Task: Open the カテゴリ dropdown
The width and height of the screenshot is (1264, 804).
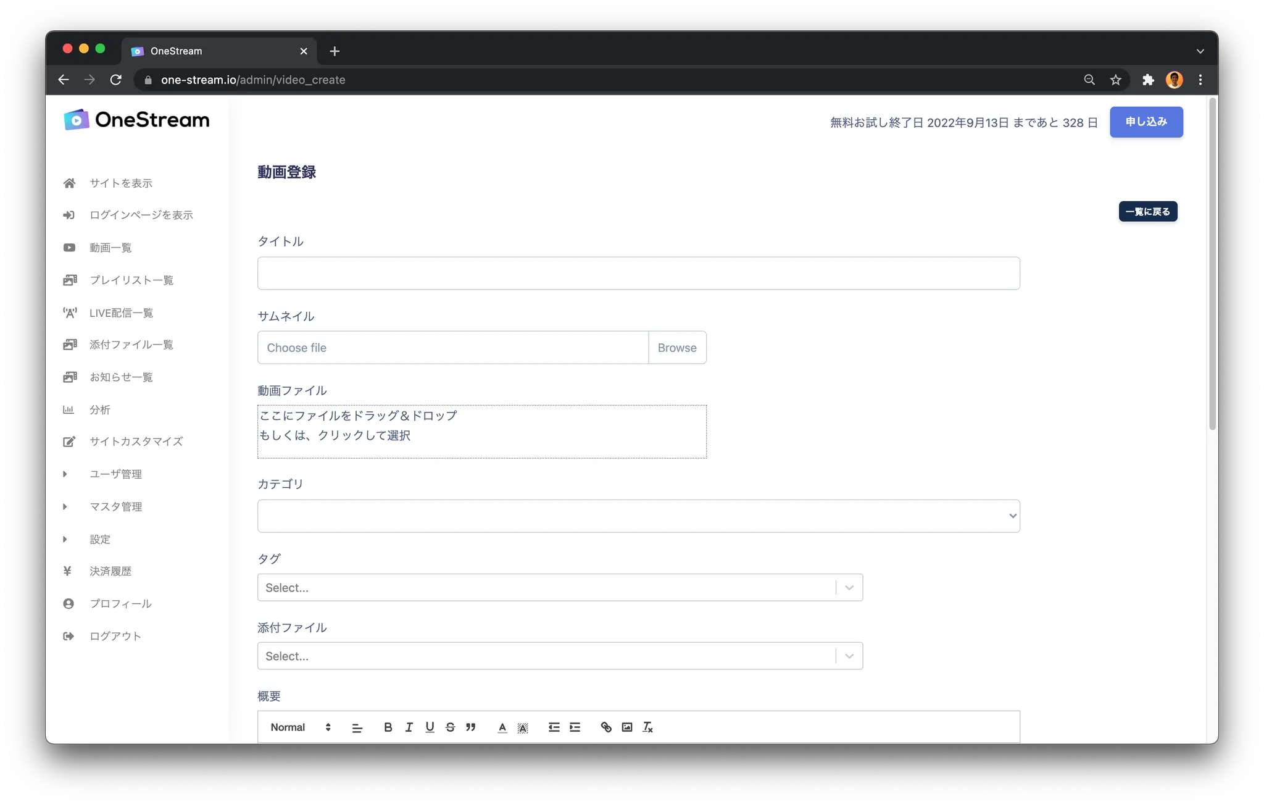Action: pos(638,516)
